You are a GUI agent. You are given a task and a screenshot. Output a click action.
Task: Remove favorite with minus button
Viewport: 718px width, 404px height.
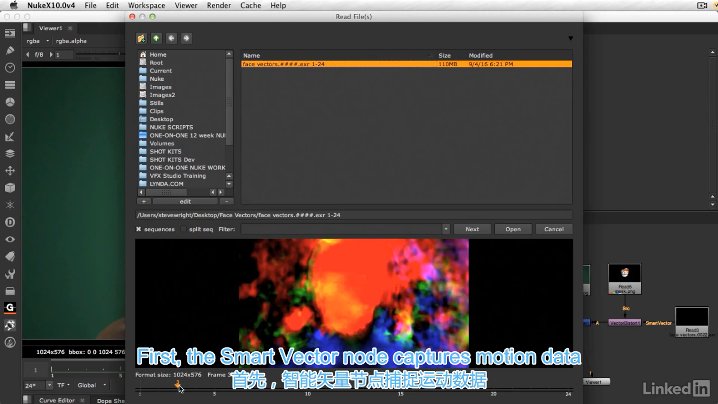pyautogui.click(x=226, y=201)
